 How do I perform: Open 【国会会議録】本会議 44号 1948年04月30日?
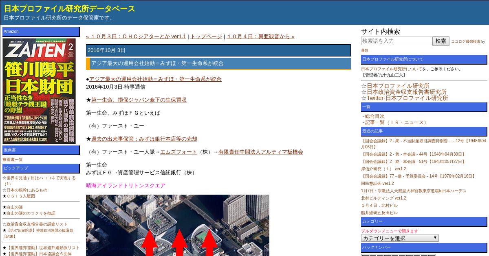(x=413, y=154)
